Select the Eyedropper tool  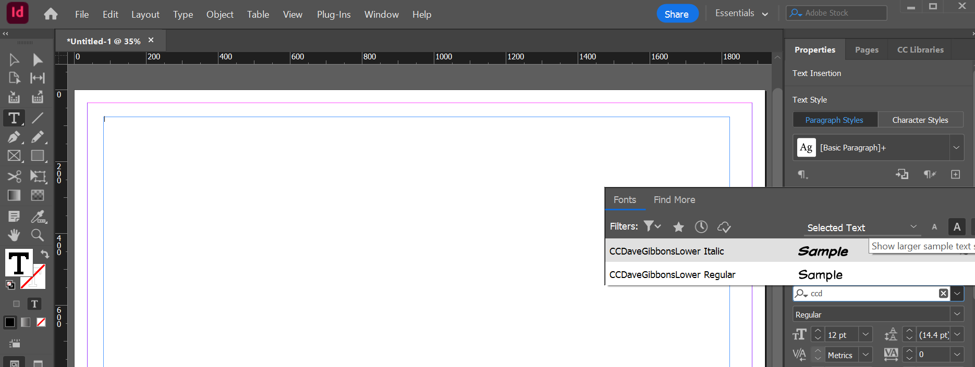tap(38, 216)
